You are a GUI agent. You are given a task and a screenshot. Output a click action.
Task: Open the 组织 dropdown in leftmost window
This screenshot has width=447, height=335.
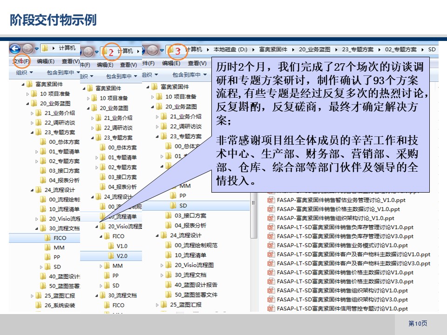tap(24, 73)
